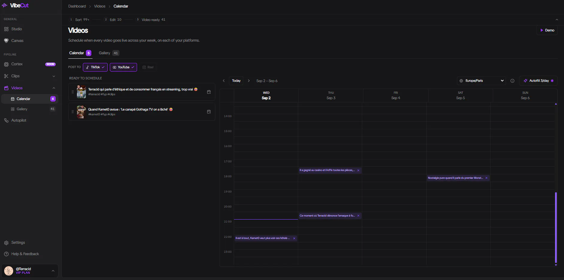Remove the 'Il est à bout, Kamet0' event
The height and width of the screenshot is (280, 564).
(x=294, y=239)
